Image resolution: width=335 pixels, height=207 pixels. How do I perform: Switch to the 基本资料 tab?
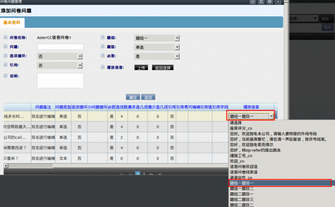tap(12, 23)
